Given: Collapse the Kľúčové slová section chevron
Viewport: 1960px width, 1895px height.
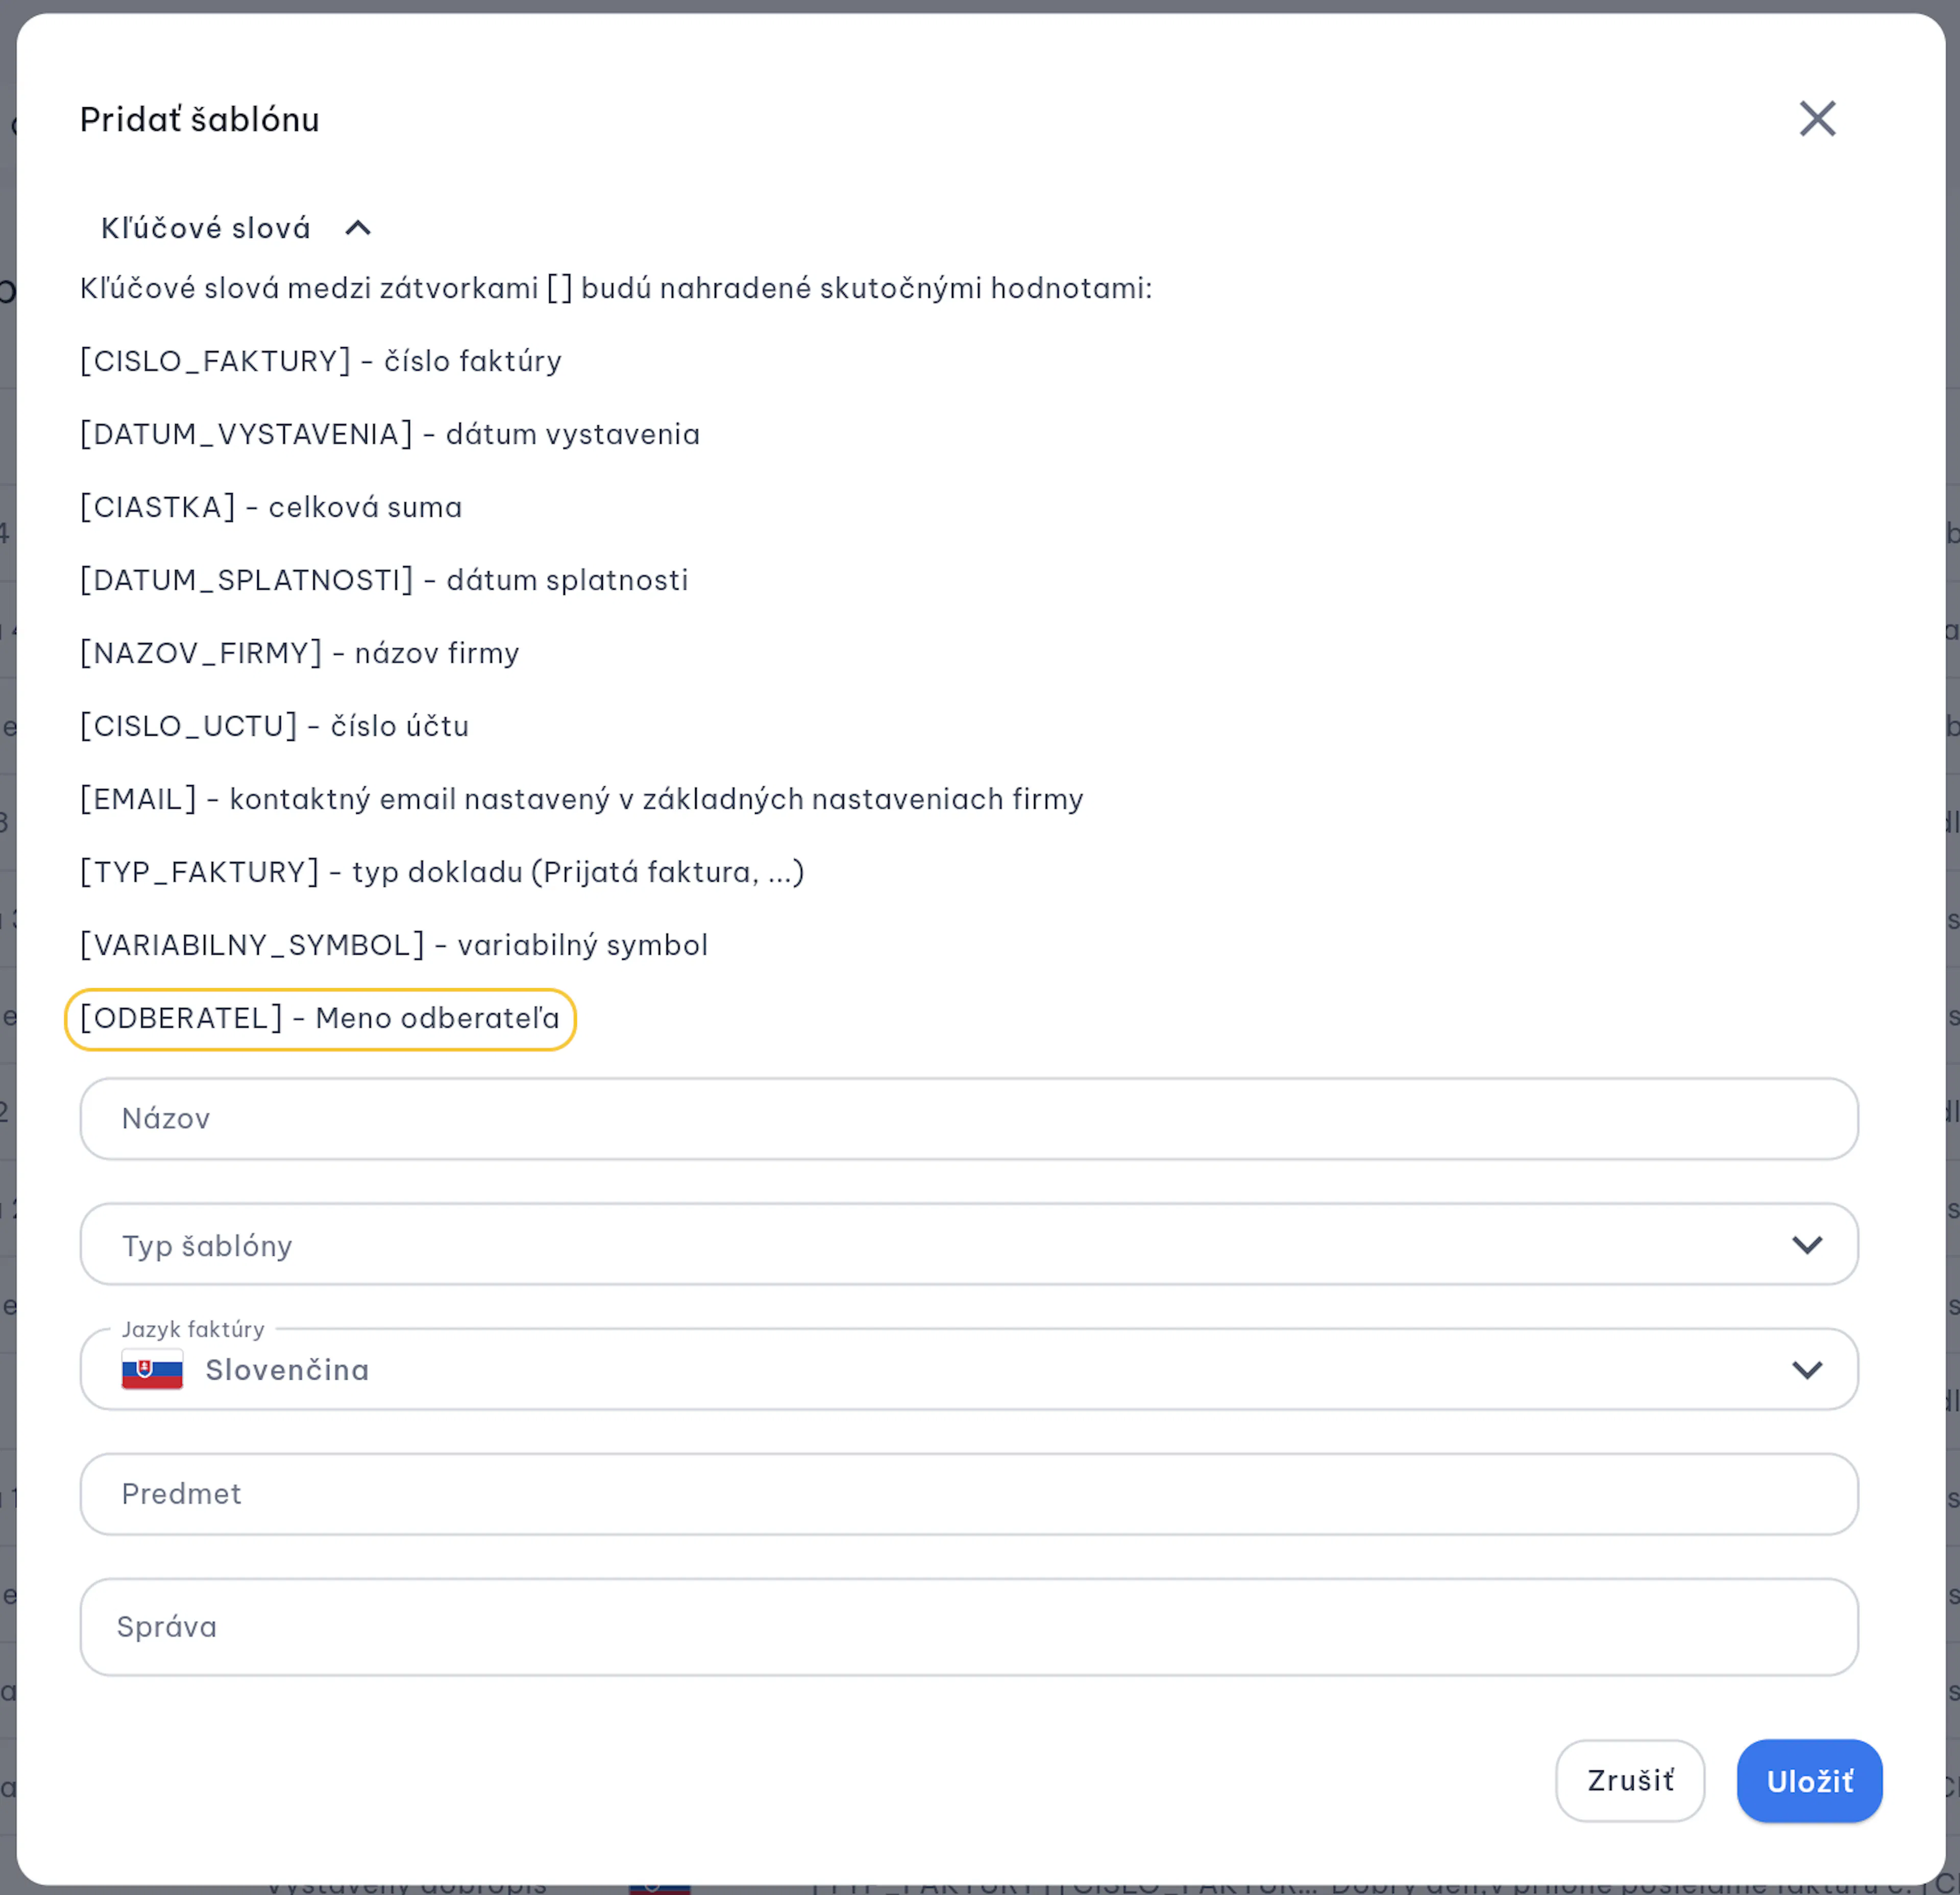Looking at the screenshot, I should (x=358, y=228).
